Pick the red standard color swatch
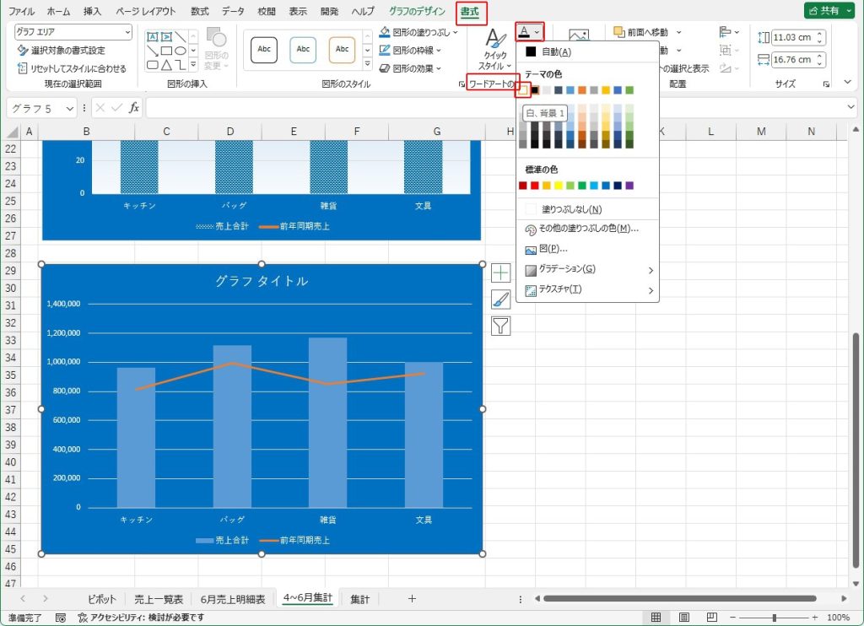Screen dimensions: 864x626 point(535,186)
